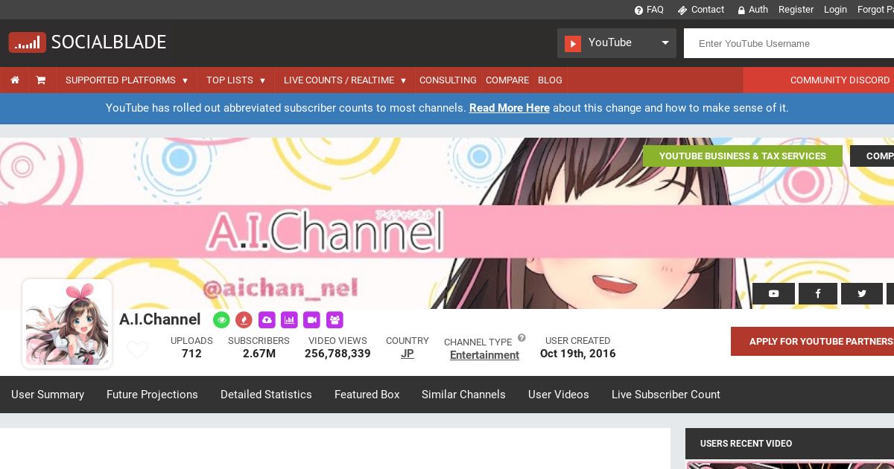The image size is (894, 469).
Task: Switch to Featured Box tab
Action: tap(367, 395)
